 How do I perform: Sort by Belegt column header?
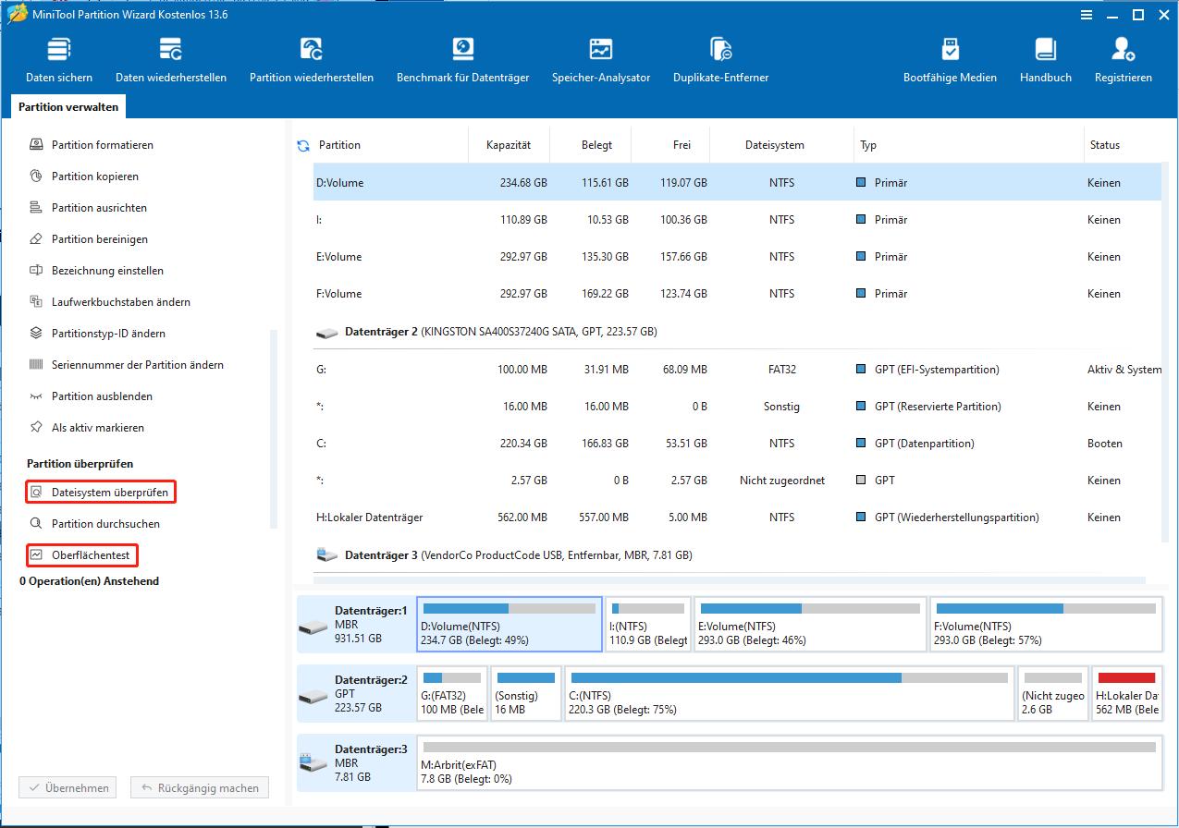click(x=596, y=145)
